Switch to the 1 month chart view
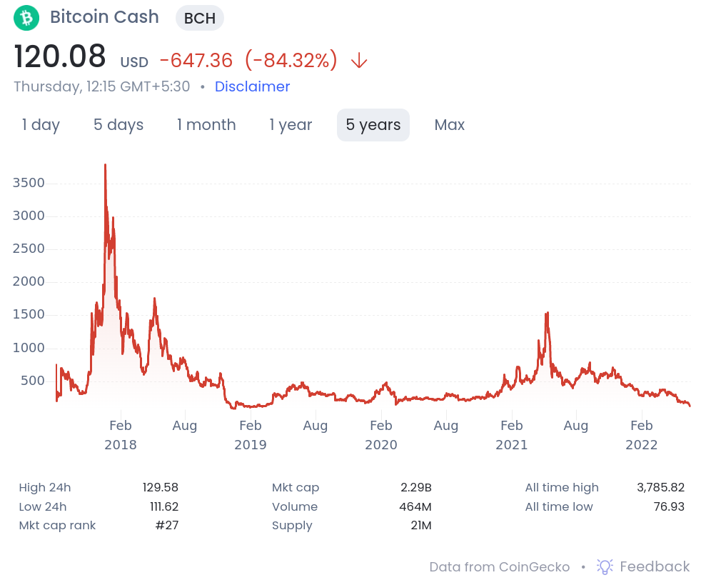The height and width of the screenshot is (580, 706). pos(206,124)
